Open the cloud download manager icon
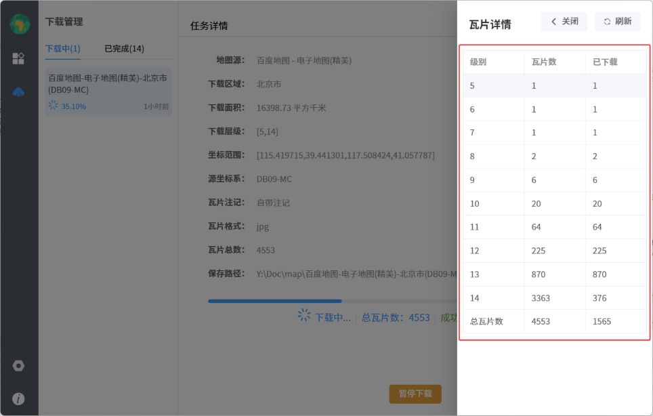653x416 pixels. (x=18, y=91)
